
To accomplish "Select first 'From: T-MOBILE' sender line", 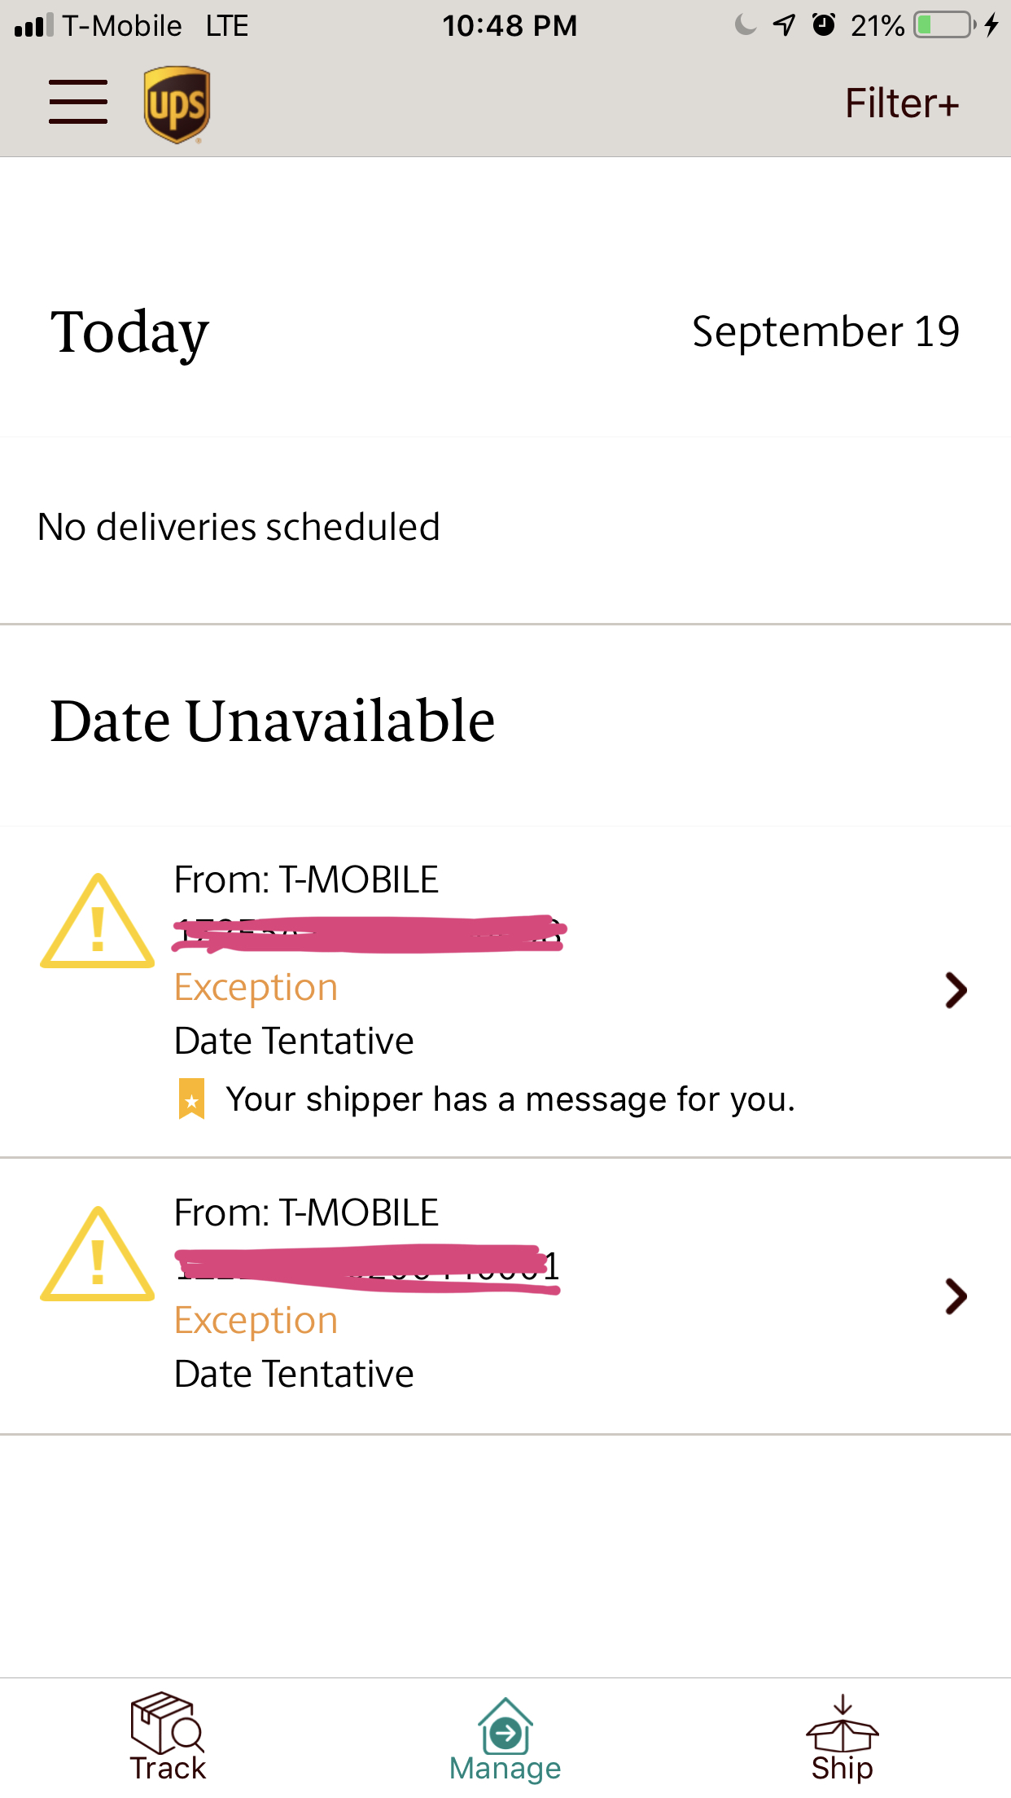I will 306,879.
